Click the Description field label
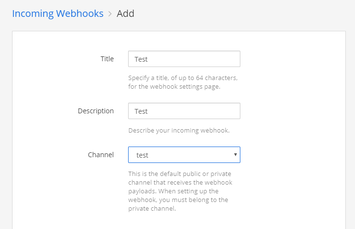 pos(96,111)
